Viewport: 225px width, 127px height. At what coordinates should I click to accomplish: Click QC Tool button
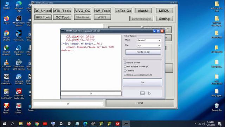click(62, 17)
